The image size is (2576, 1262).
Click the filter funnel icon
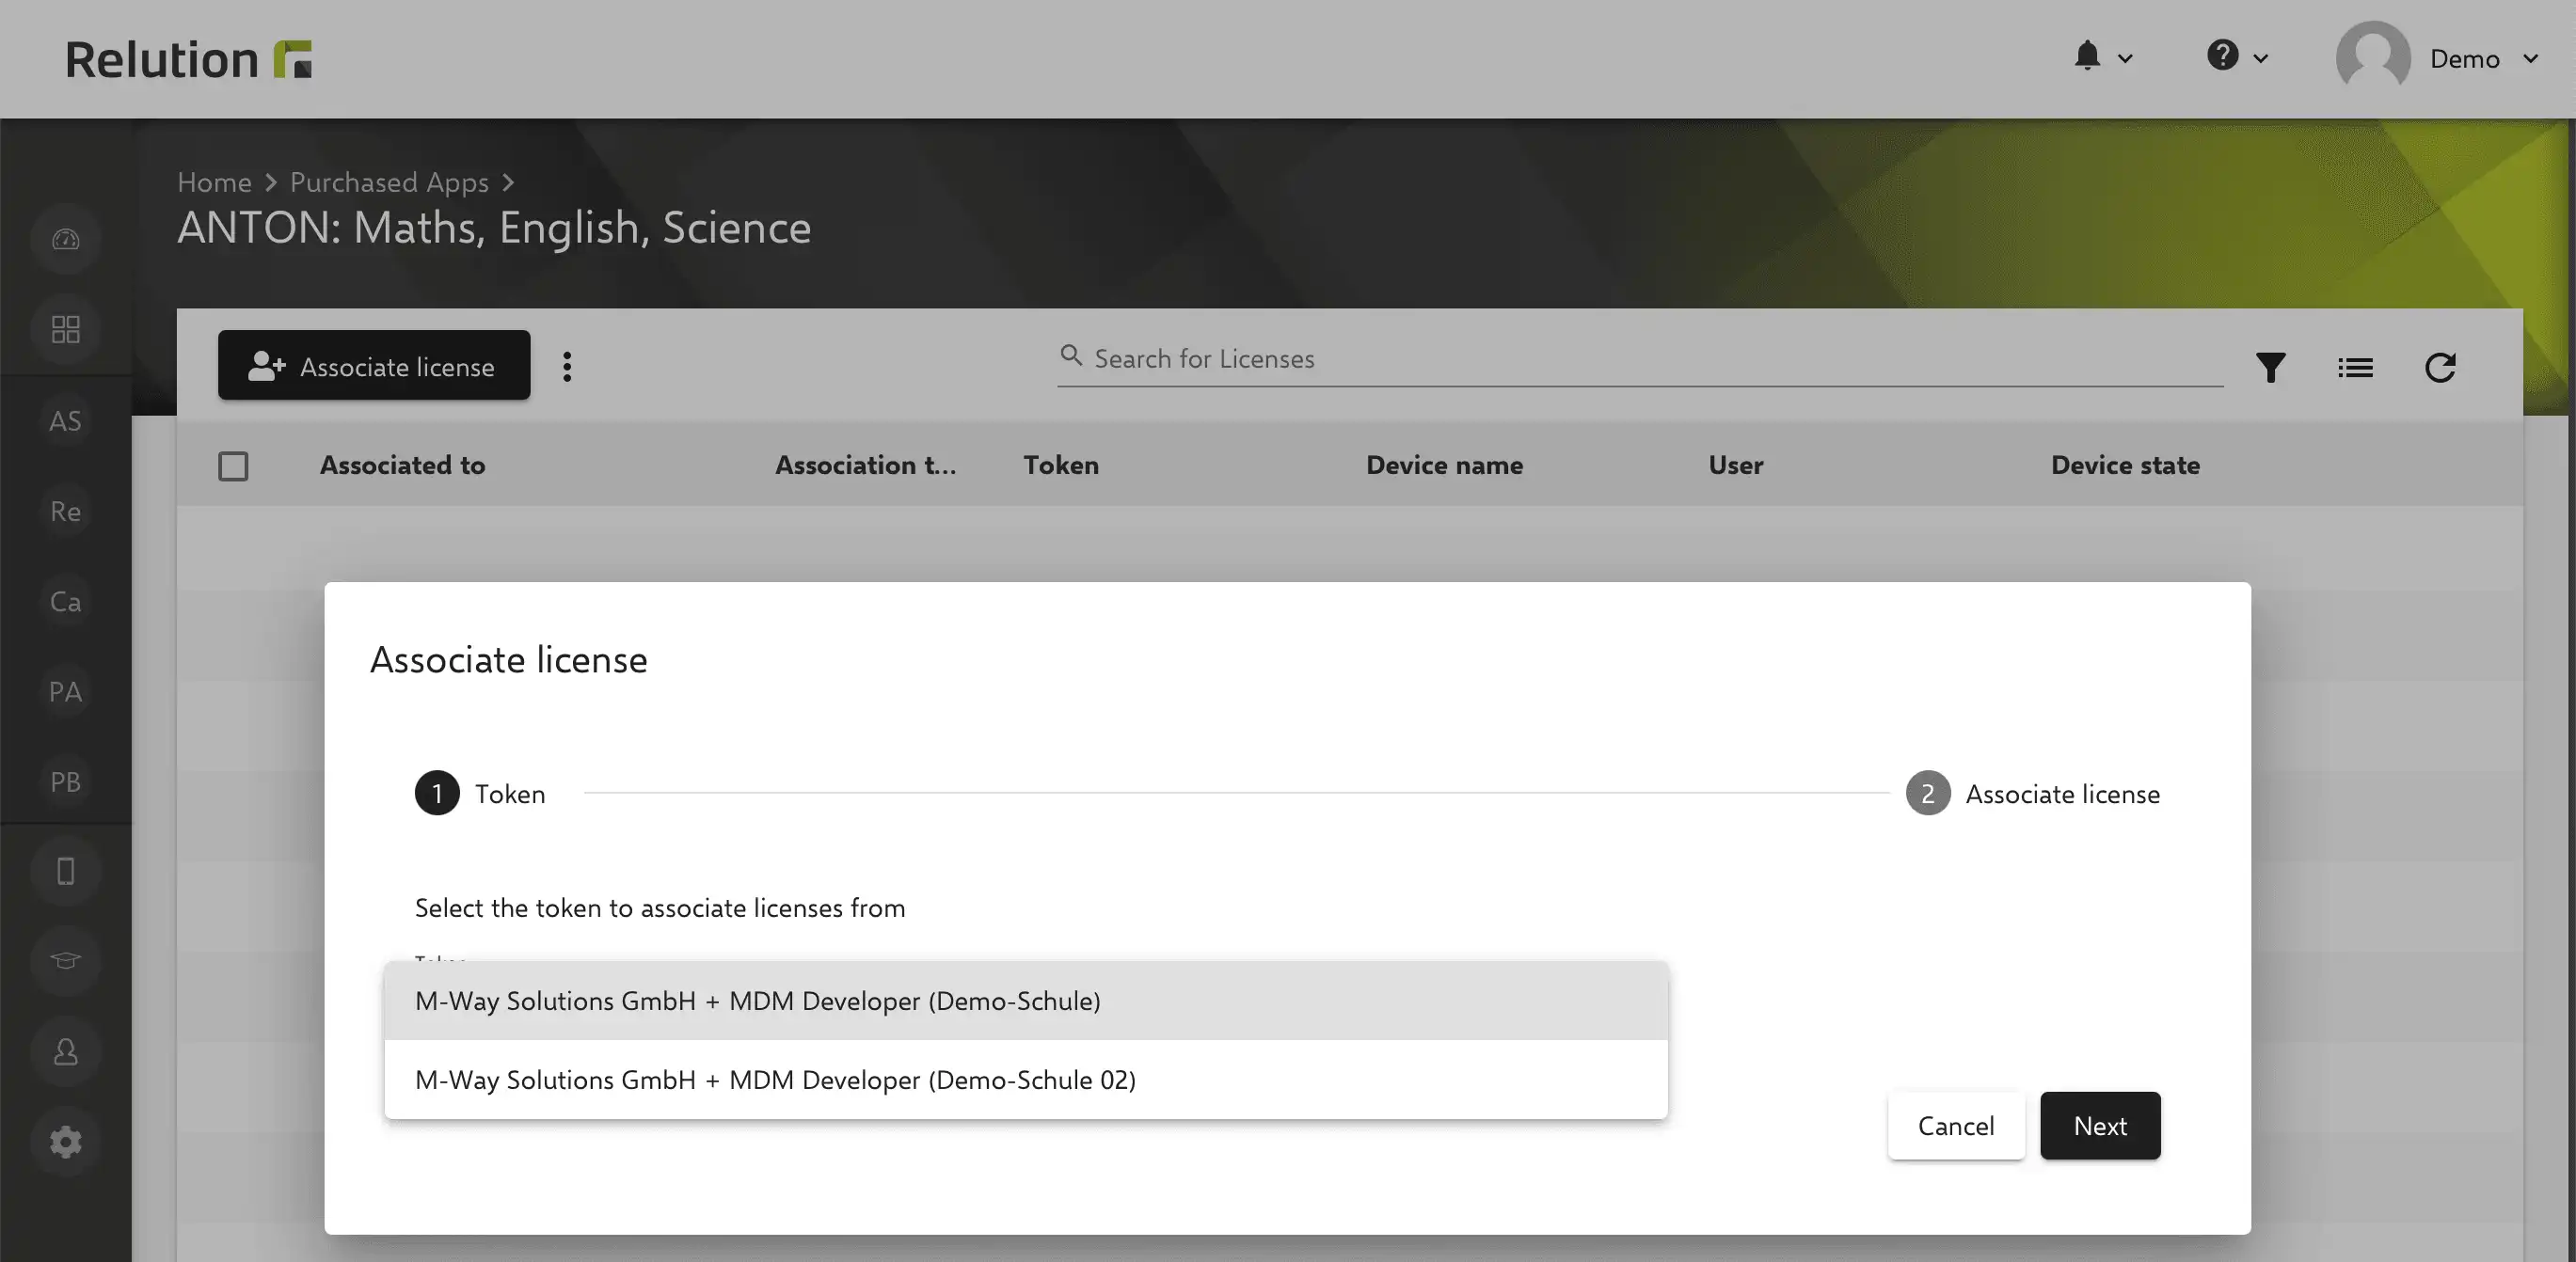point(2271,368)
